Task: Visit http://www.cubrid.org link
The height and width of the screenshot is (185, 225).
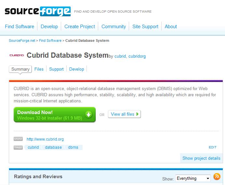Action: pyautogui.click(x=45, y=139)
